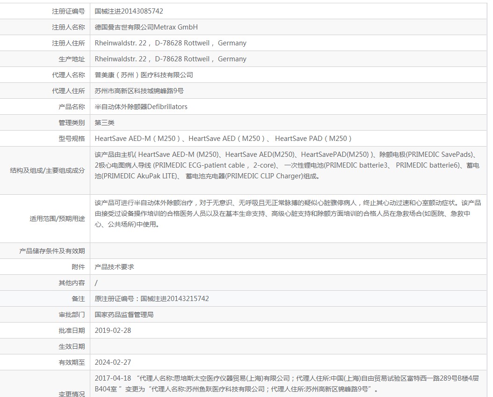This screenshot has height=397, width=493.
Task: Click the structure description starting 该产品由主机
Action: tap(287, 165)
